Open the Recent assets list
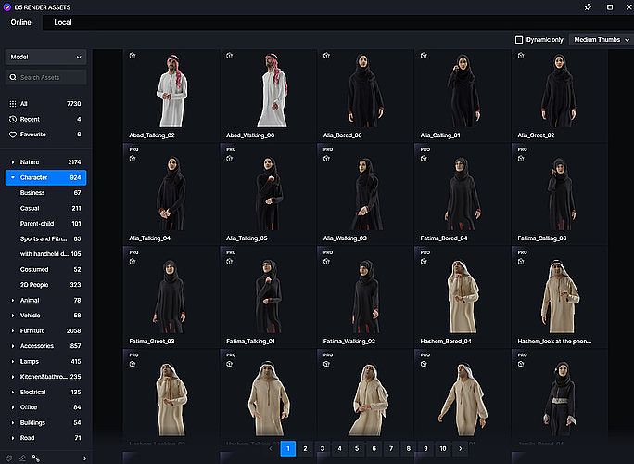634x464 pixels. pos(32,119)
